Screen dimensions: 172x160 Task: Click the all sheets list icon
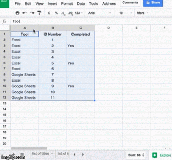tap(22, 154)
